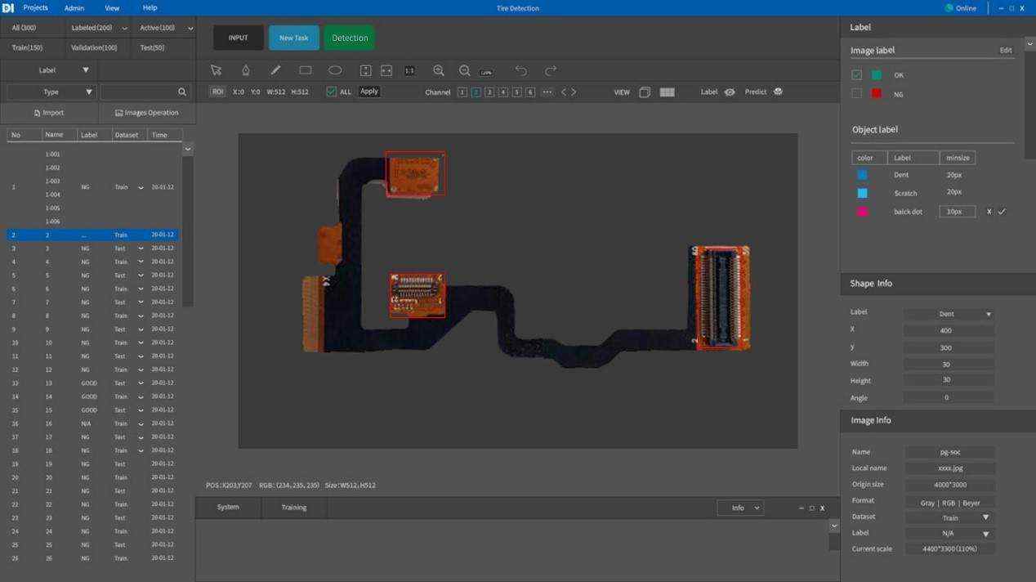The width and height of the screenshot is (1036, 582).
Task: Click the image search input field
Action: [x=139, y=92]
